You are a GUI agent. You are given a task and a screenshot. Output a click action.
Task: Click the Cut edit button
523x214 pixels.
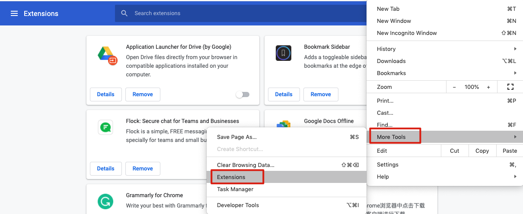click(455, 151)
